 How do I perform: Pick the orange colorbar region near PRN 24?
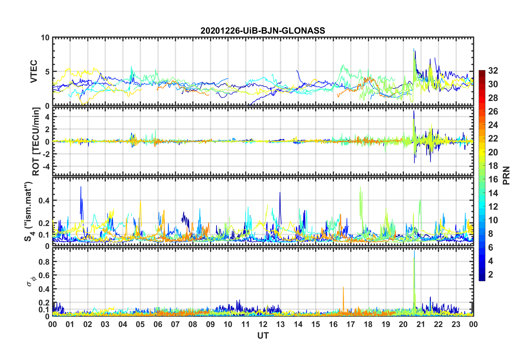point(482,125)
